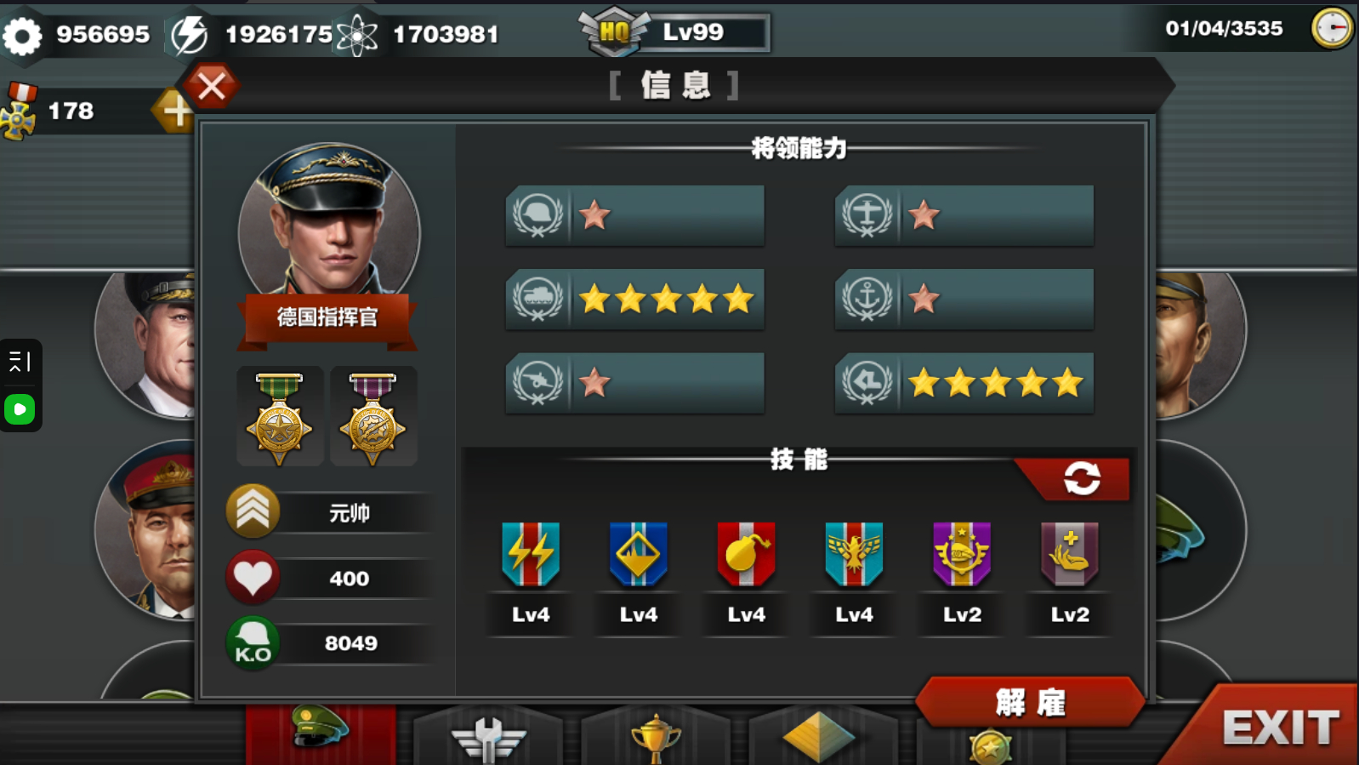Screen dimensions: 1359x765
Task: Click the green ribbon medal
Action: tap(280, 417)
